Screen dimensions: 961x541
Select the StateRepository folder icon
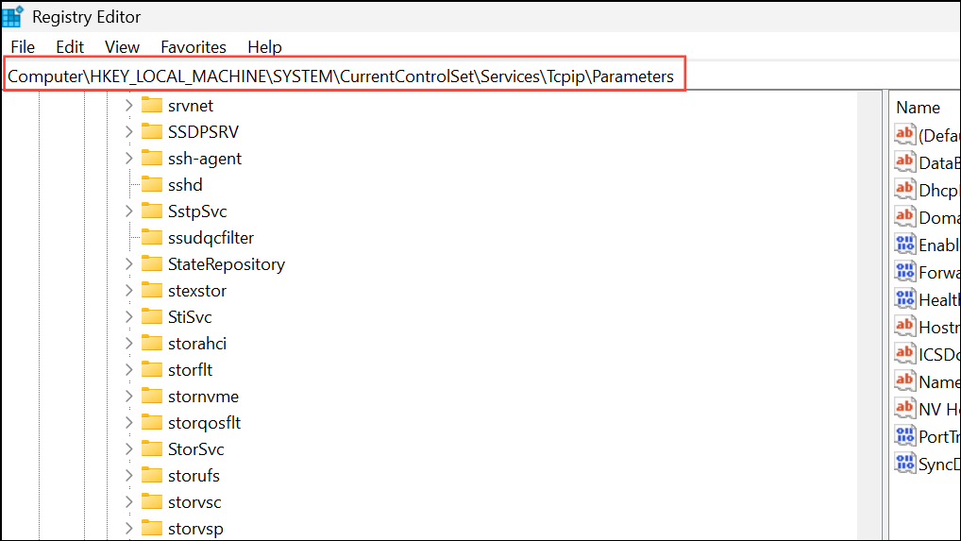point(151,263)
